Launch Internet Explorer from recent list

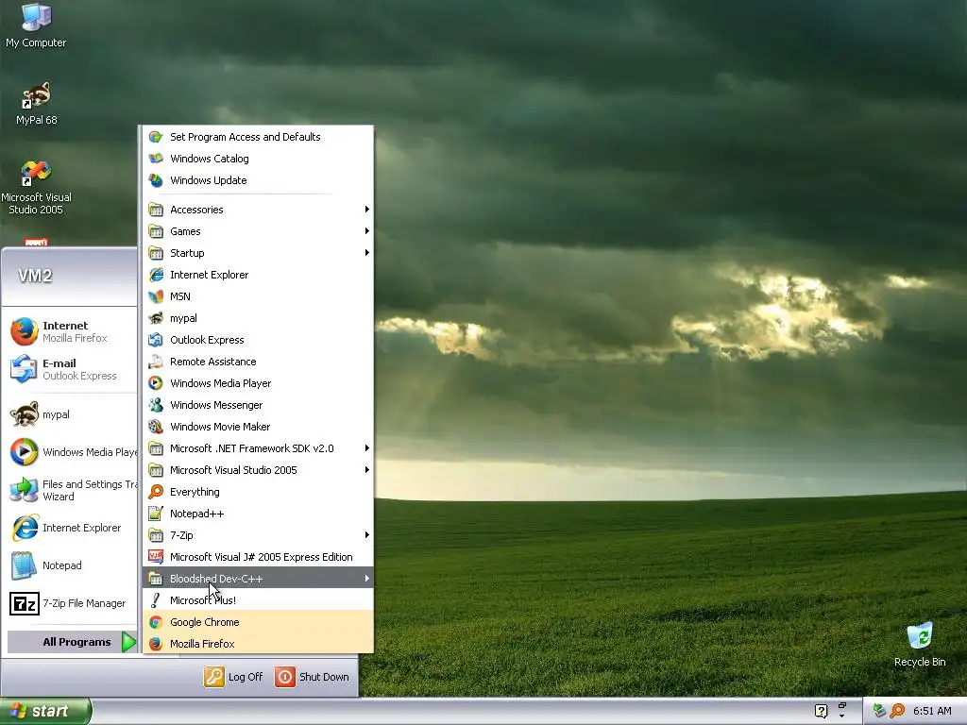click(70, 529)
